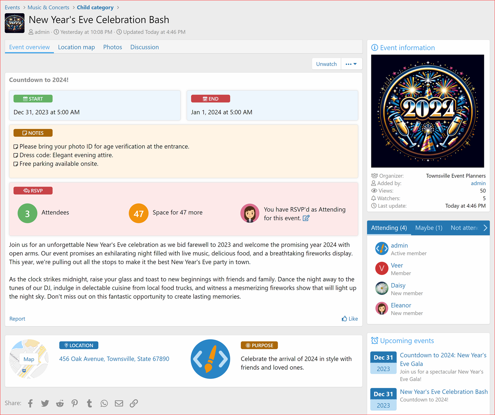
Task: View the Maybe attendees tab
Action: (x=428, y=228)
